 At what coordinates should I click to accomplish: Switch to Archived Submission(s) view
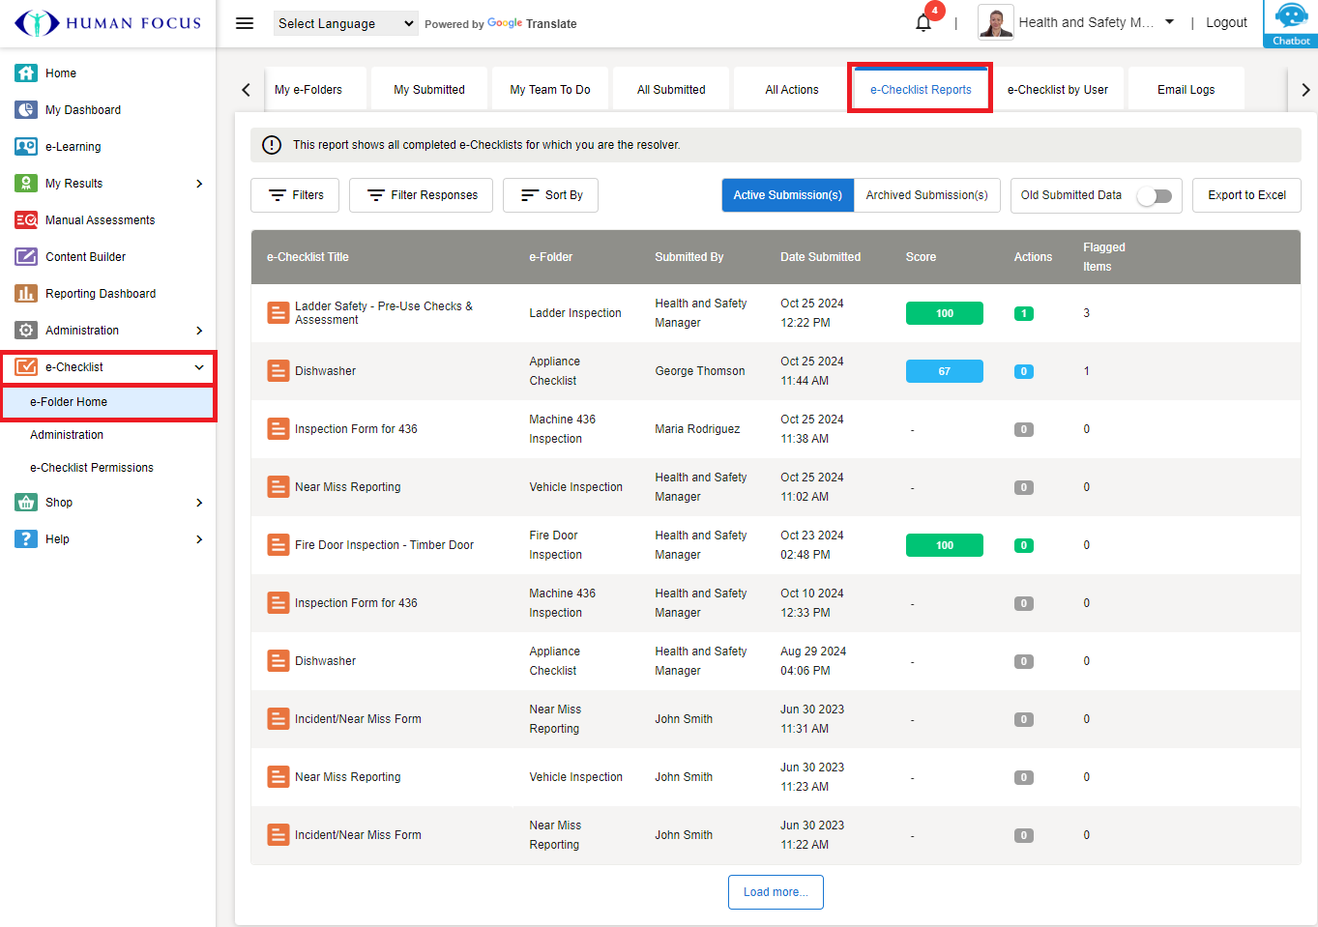(x=926, y=195)
